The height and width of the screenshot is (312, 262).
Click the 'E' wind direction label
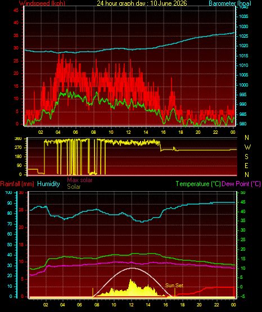[247, 165]
